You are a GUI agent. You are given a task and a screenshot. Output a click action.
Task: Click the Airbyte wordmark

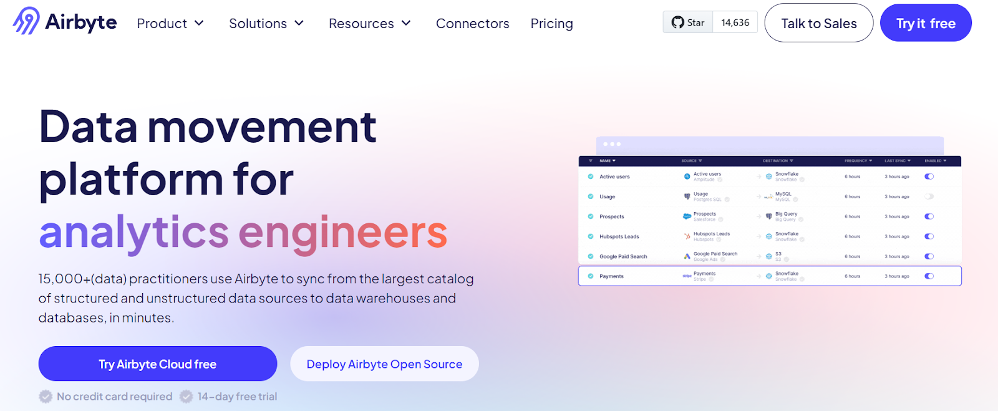(81, 22)
